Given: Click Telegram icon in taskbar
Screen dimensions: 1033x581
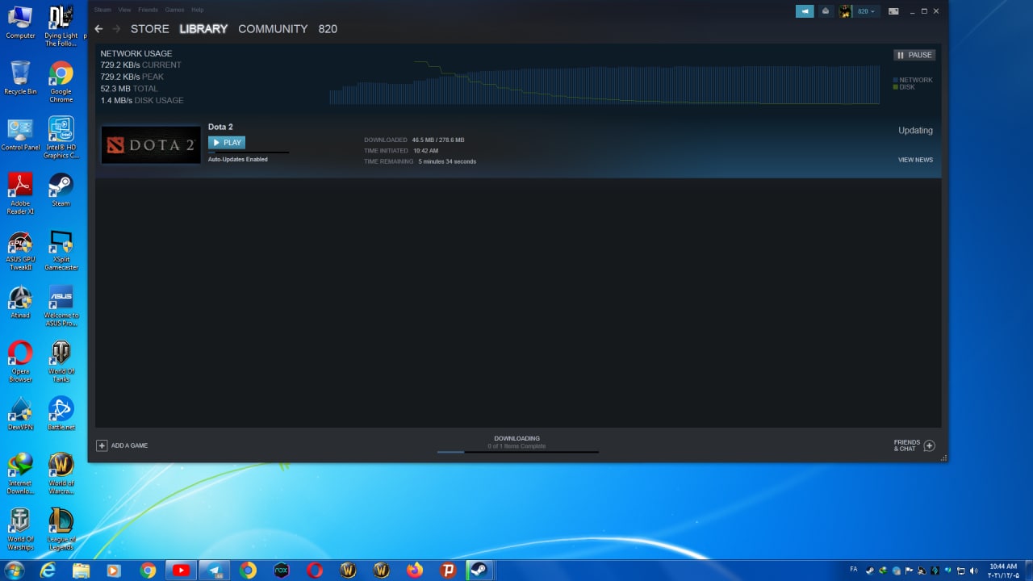Looking at the screenshot, I should [214, 571].
